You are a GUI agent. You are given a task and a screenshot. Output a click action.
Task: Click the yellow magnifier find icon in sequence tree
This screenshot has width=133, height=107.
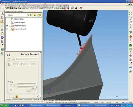tap(35, 15)
